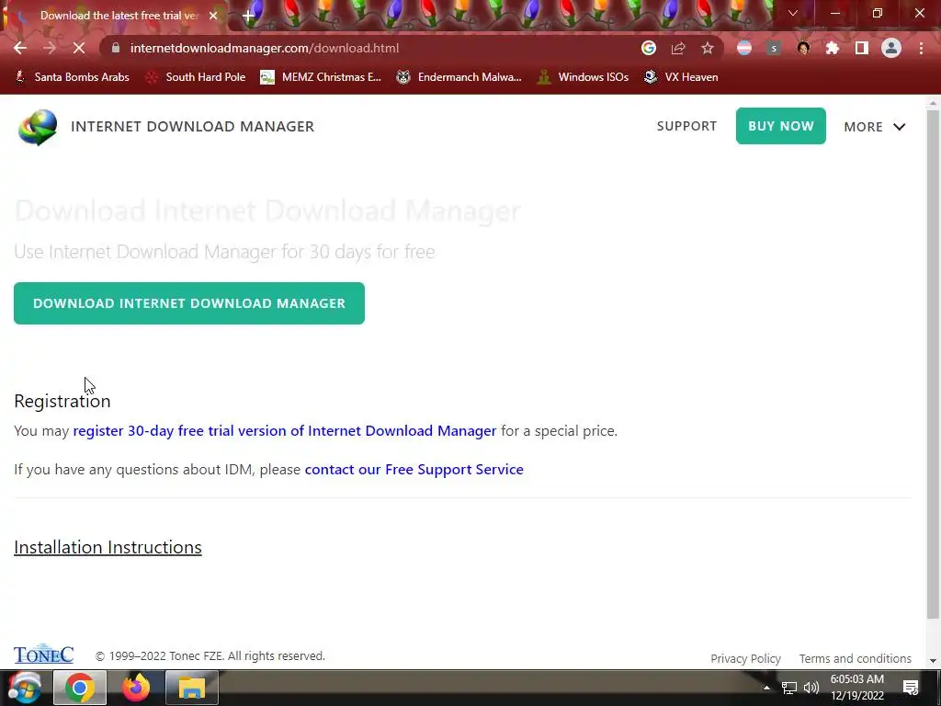The image size is (941, 706).
Task: Open contact our Free Support Service link
Action: [x=414, y=470]
